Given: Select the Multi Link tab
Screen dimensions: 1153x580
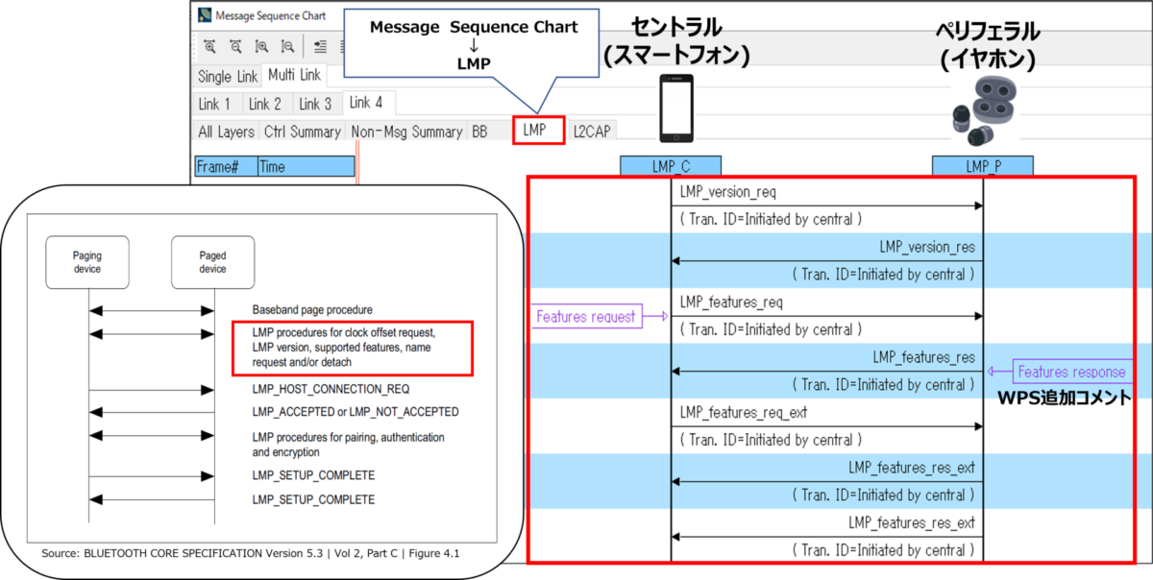Looking at the screenshot, I should pyautogui.click(x=294, y=74).
